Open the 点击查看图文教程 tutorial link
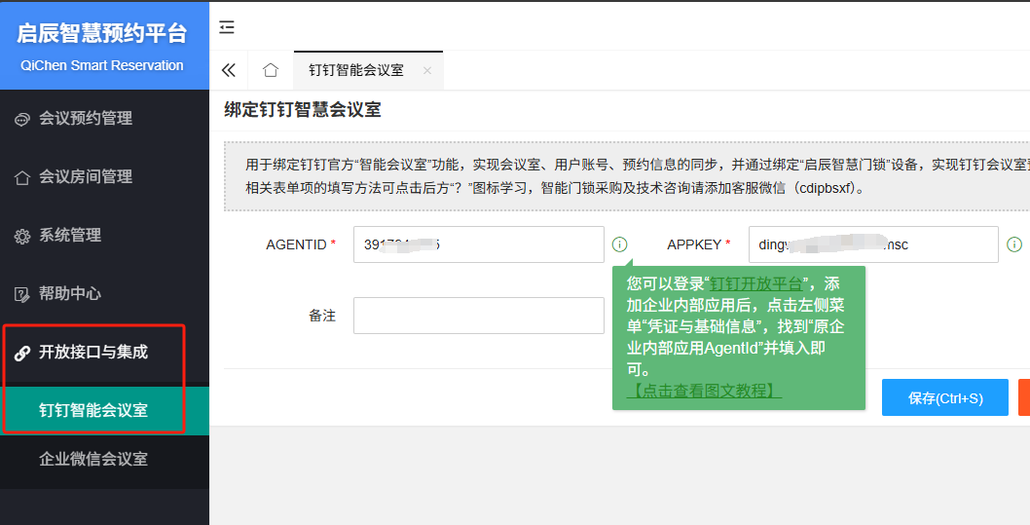Viewport: 1030px width, 525px height. tap(704, 391)
